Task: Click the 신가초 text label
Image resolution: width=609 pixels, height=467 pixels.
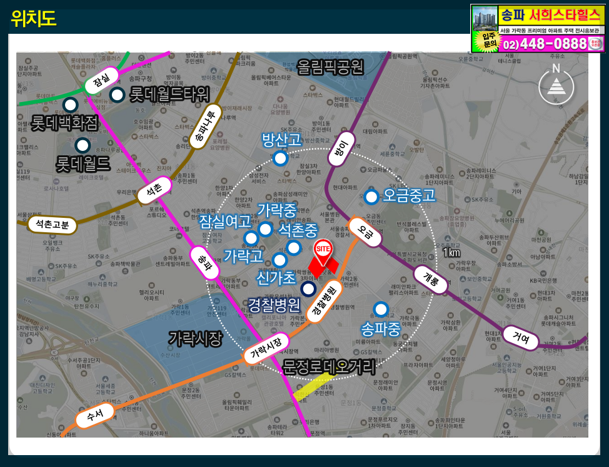Action: 276,278
